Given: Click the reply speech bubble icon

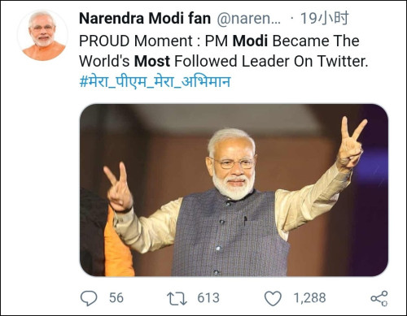Looking at the screenshot, I should 89,298.
